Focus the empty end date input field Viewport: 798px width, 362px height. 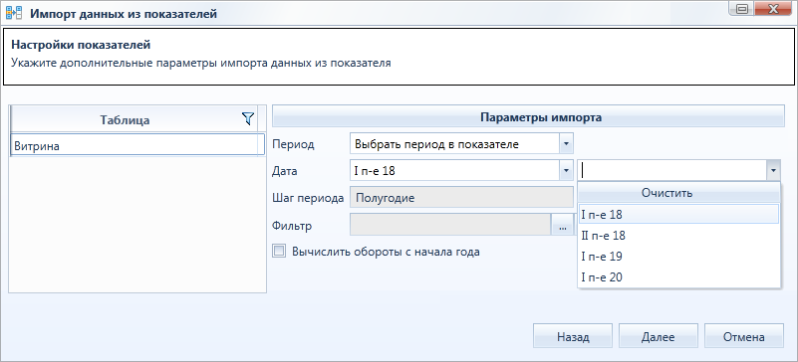click(x=671, y=171)
